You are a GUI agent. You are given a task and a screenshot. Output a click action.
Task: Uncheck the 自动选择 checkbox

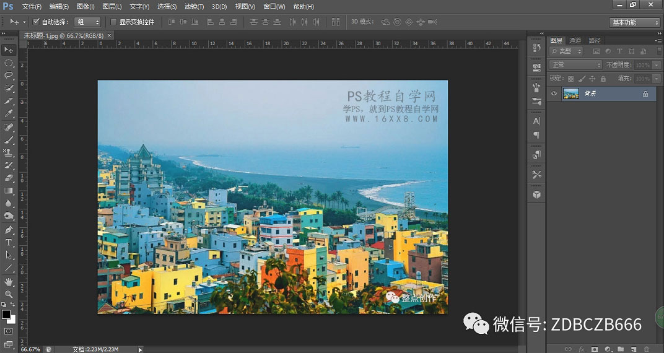36,22
